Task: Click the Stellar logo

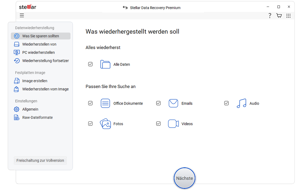Action: pyautogui.click(x=27, y=7)
